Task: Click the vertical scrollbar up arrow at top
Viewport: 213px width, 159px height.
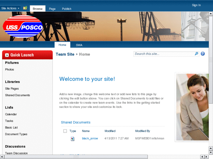Action: coord(211,14)
